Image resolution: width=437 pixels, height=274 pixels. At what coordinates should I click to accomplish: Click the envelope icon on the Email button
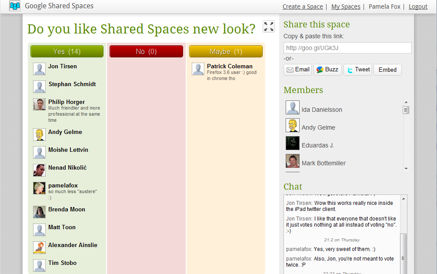tap(289, 70)
